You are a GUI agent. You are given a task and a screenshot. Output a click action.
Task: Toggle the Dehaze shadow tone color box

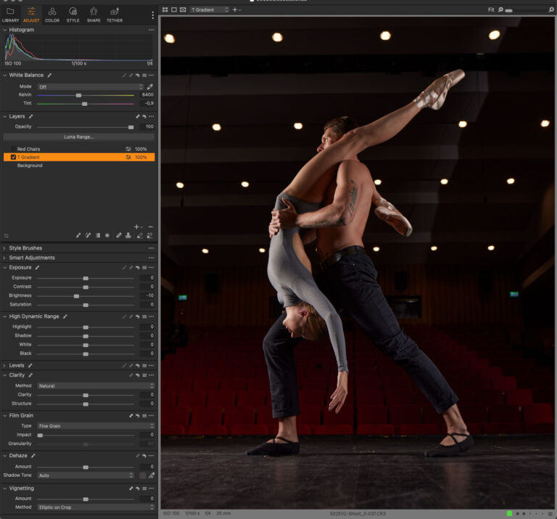pyautogui.click(x=142, y=475)
